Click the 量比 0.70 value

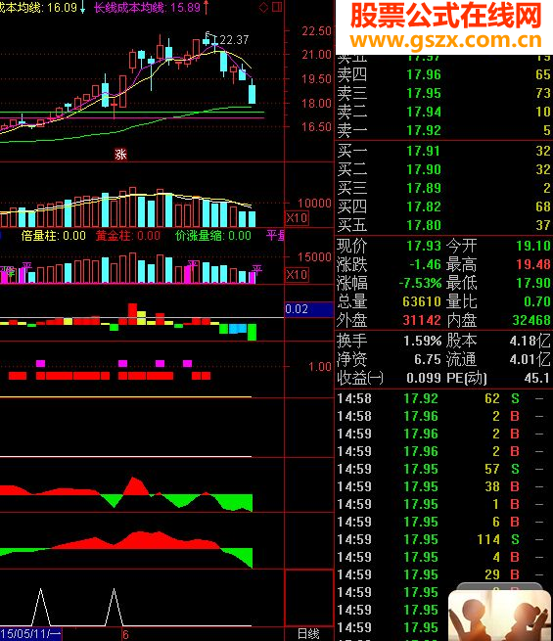click(x=537, y=301)
